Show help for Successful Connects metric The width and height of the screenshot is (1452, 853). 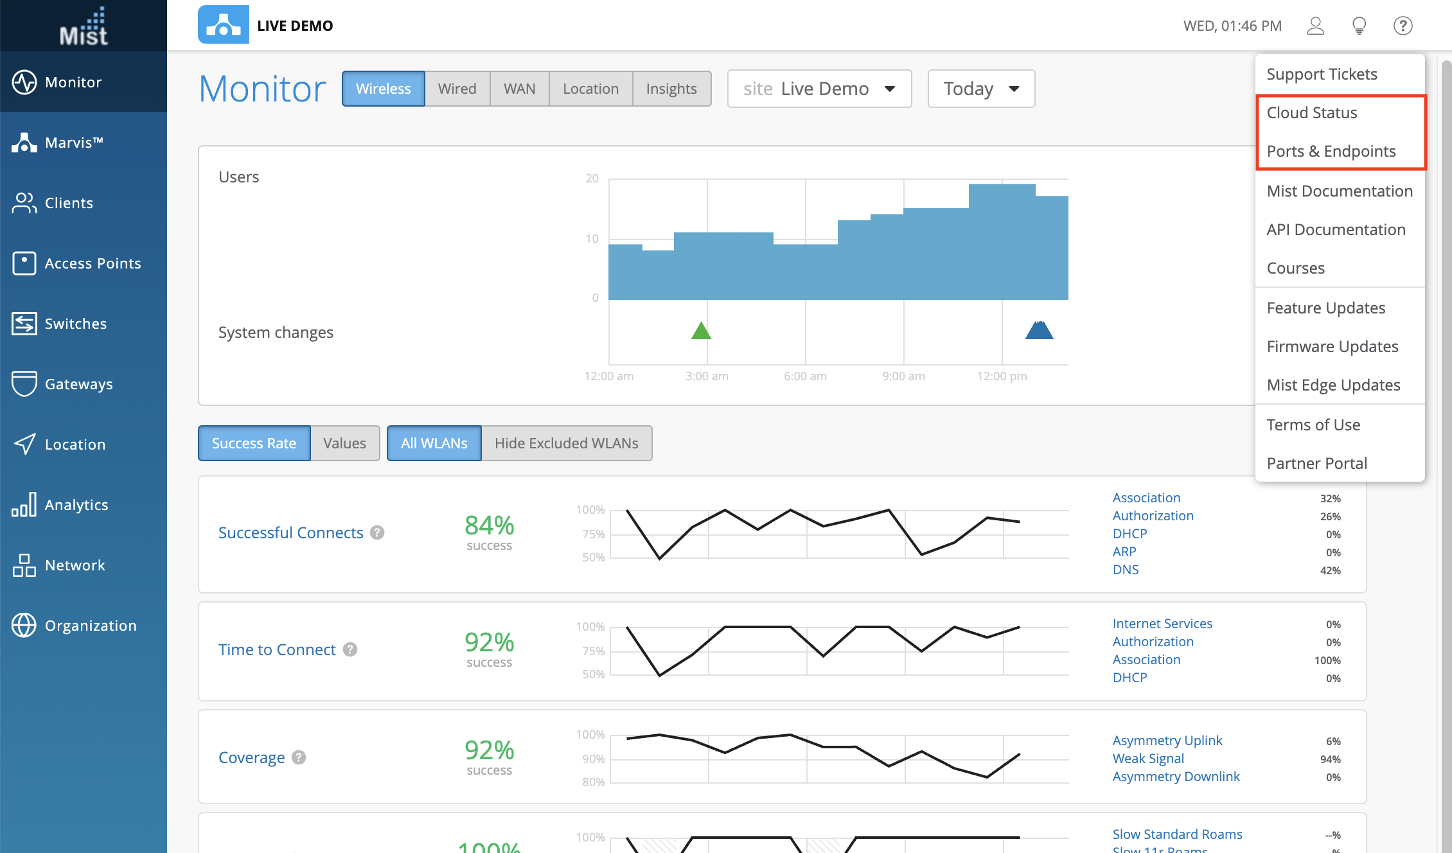[378, 532]
